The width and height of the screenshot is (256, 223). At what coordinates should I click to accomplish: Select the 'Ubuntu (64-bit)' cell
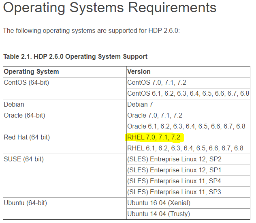(x=65, y=209)
